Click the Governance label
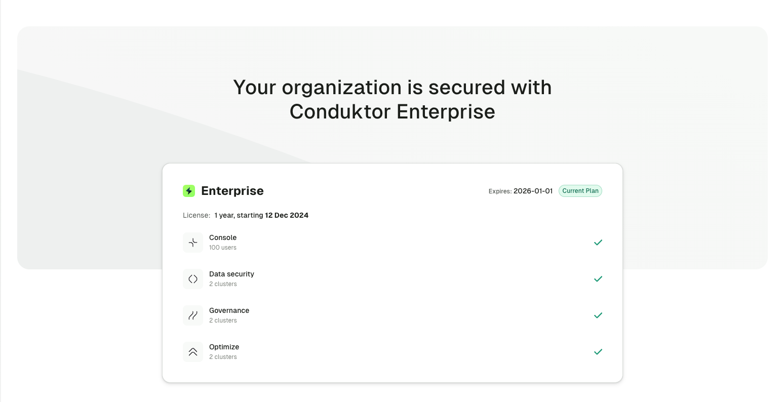 (x=229, y=310)
